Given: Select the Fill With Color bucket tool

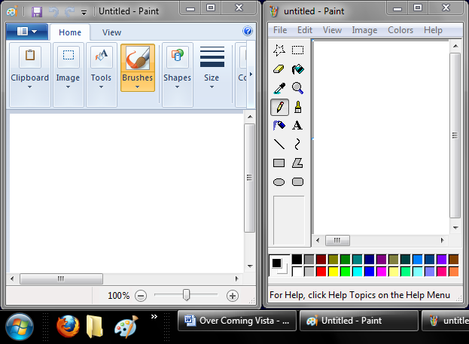Looking at the screenshot, I should click(297, 69).
